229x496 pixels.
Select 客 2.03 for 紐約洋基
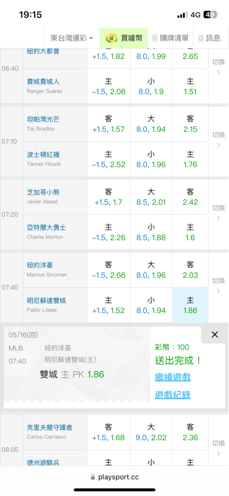tap(190, 270)
